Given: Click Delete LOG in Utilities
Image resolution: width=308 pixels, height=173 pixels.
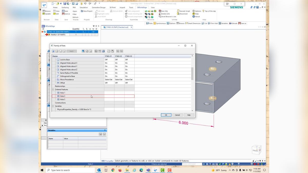Looking at the screenshot, I should pos(164,14).
